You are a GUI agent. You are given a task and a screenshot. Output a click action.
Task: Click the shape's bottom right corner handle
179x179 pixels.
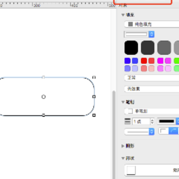point(94,115)
